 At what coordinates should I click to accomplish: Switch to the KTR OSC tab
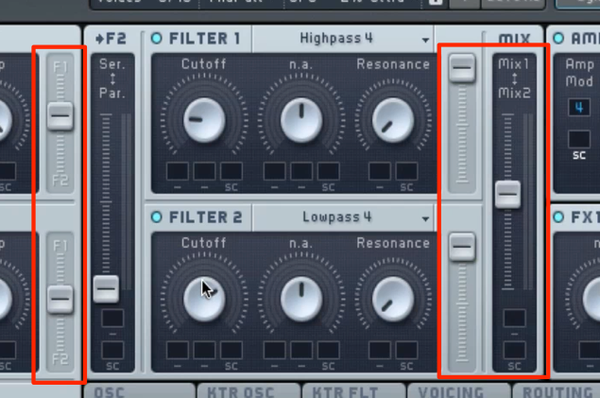point(249,391)
